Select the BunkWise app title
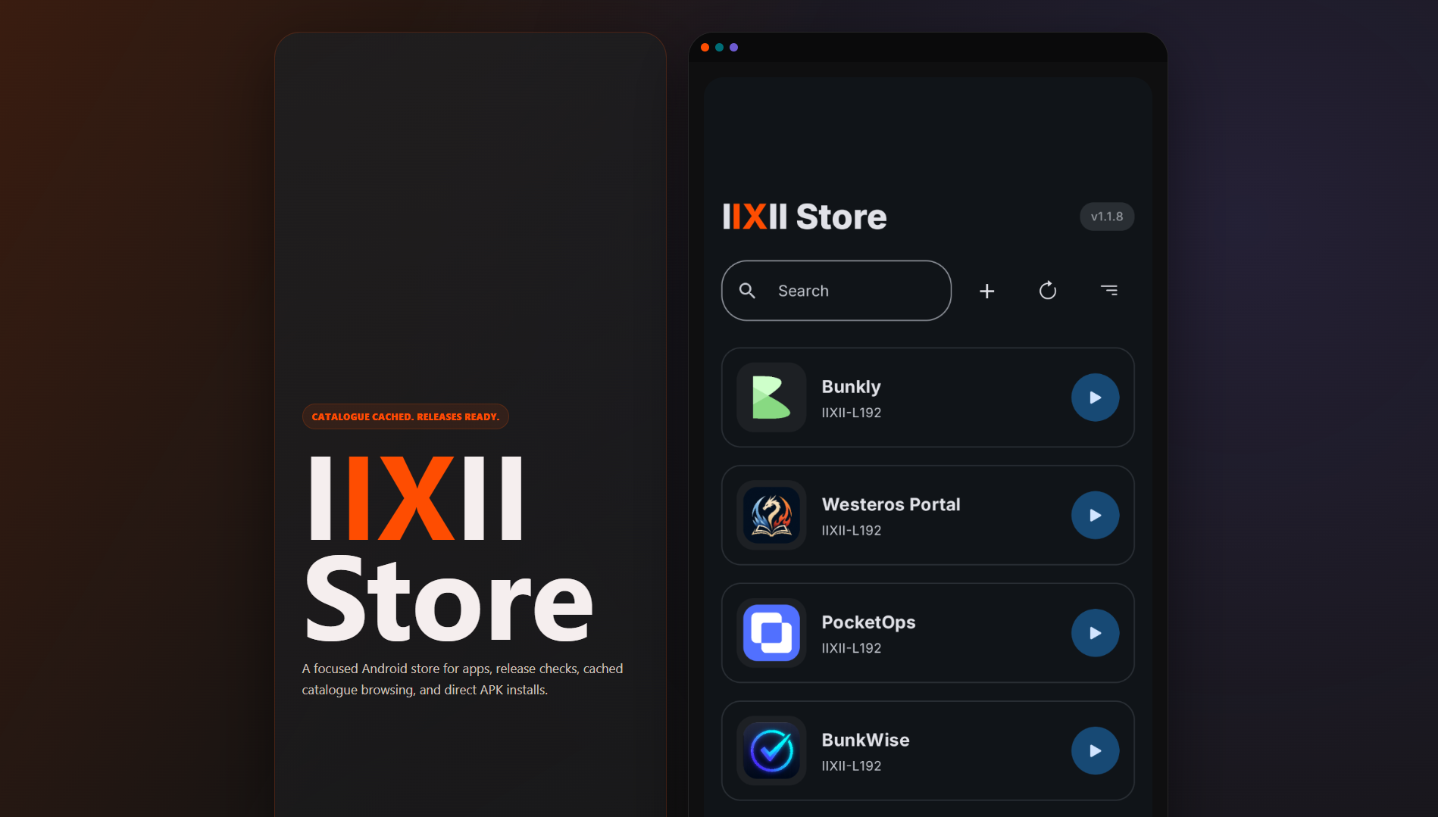This screenshot has height=817, width=1438. (x=866, y=740)
